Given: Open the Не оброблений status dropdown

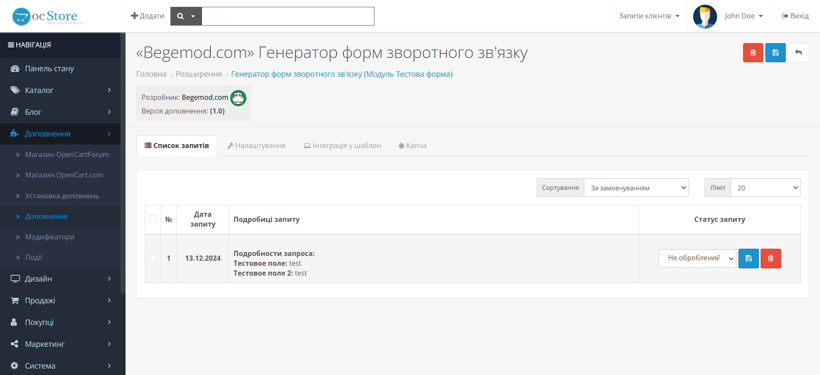Looking at the screenshot, I should 697,259.
